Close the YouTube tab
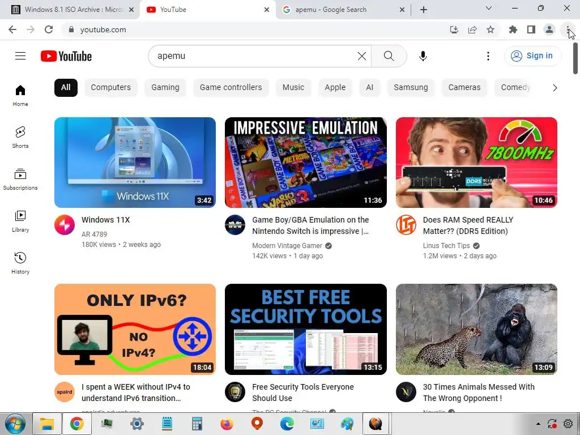This screenshot has width=580, height=435. 267,10
